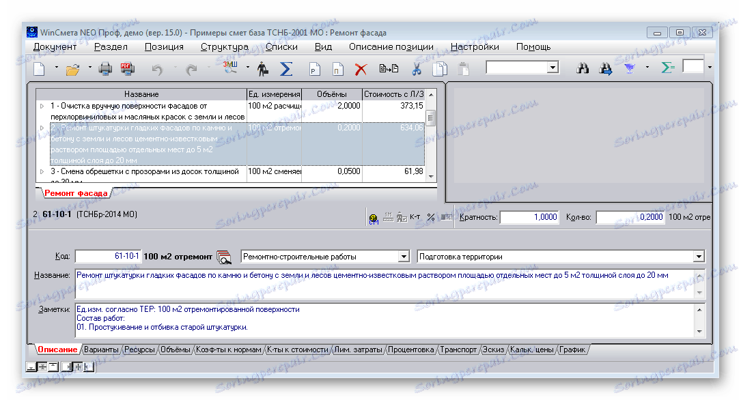Click the blue Sigma sum icon
Viewport: 741px width, 400px height.
pyautogui.click(x=285, y=69)
